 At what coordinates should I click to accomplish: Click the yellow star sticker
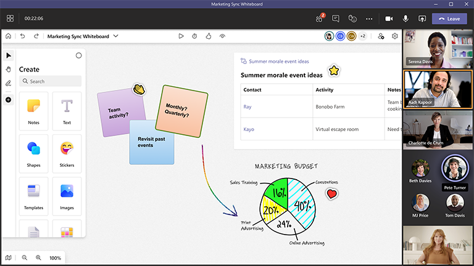(x=334, y=71)
